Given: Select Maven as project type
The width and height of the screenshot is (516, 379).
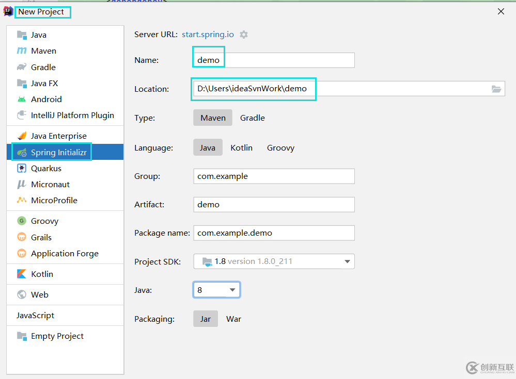Looking at the screenshot, I should tap(213, 118).
